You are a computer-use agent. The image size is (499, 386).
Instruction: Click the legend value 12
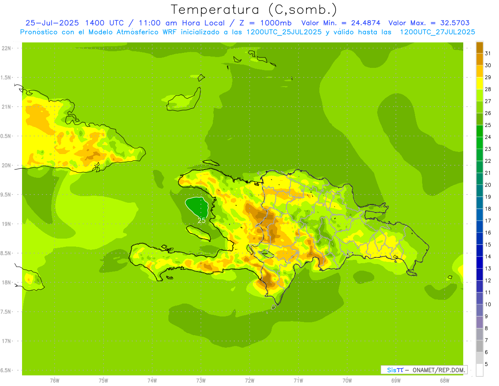[x=488, y=280]
